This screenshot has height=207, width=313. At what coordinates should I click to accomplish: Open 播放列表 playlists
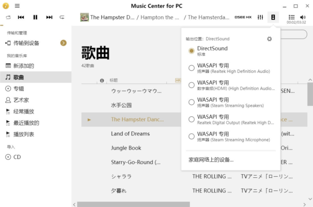(x=35, y=134)
